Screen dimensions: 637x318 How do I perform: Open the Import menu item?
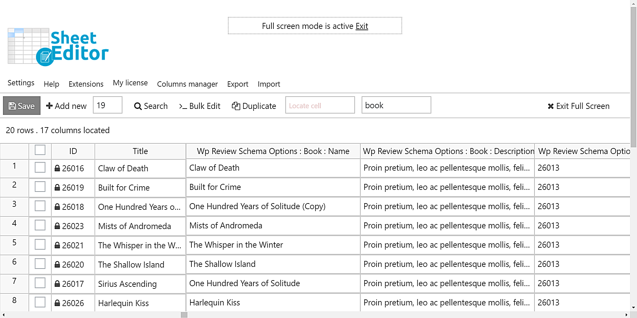tap(269, 84)
